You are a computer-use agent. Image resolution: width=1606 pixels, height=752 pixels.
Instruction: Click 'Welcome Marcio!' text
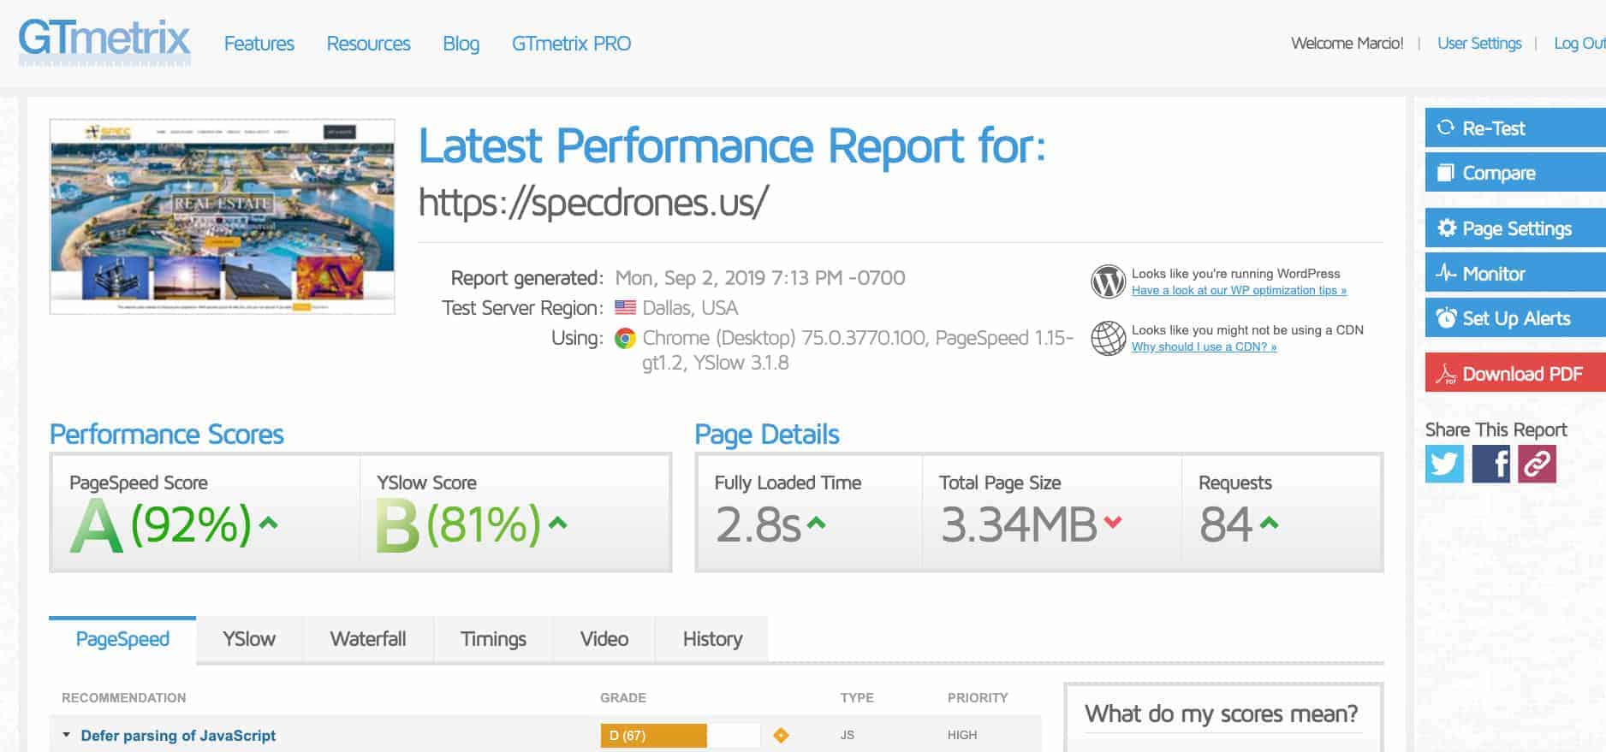click(x=1347, y=44)
